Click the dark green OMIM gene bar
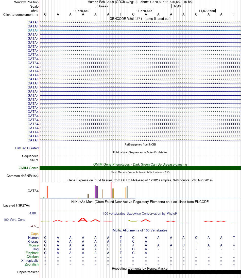The image size is (241, 278). point(140,168)
